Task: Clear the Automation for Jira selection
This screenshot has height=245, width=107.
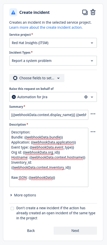Action: pyautogui.click(x=86, y=97)
